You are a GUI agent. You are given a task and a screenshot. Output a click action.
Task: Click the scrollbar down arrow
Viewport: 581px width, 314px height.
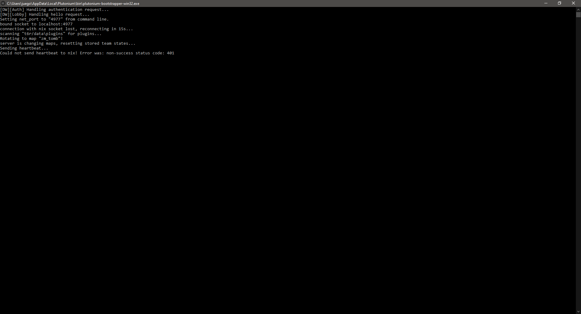(578, 312)
